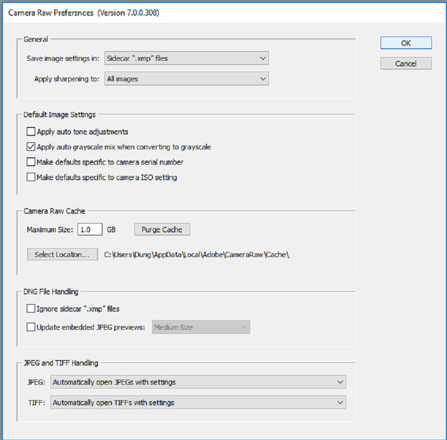Click the Maximum Size label
The height and width of the screenshot is (440, 447).
pyautogui.click(x=50, y=230)
